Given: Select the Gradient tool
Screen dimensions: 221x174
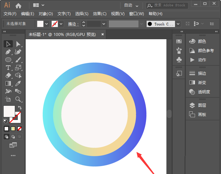Looking at the screenshot, I should tap(8, 83).
